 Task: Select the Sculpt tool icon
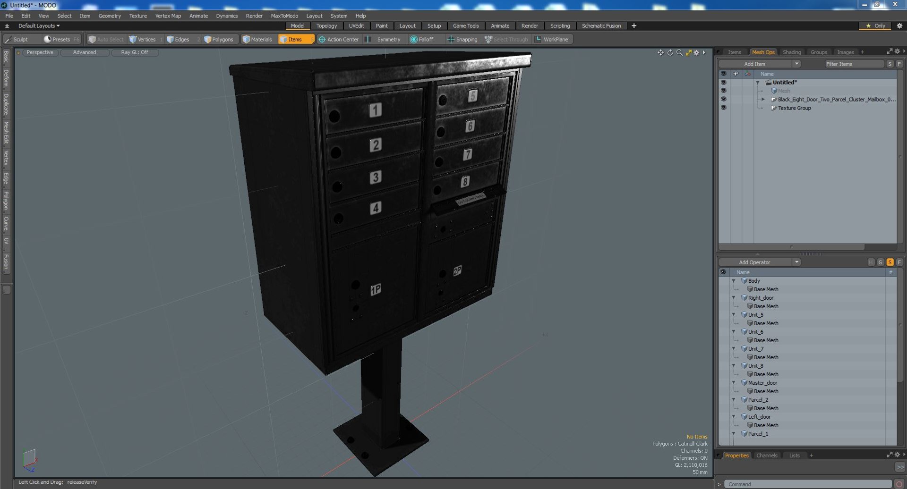[8, 40]
